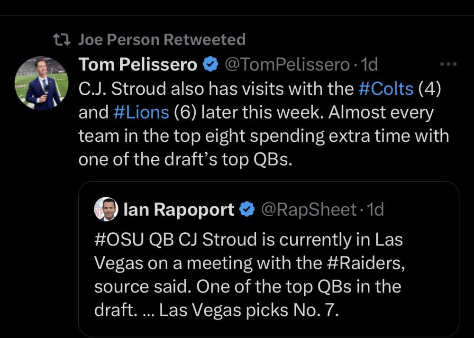Open quoted tweet at "source said" line

click(x=247, y=286)
